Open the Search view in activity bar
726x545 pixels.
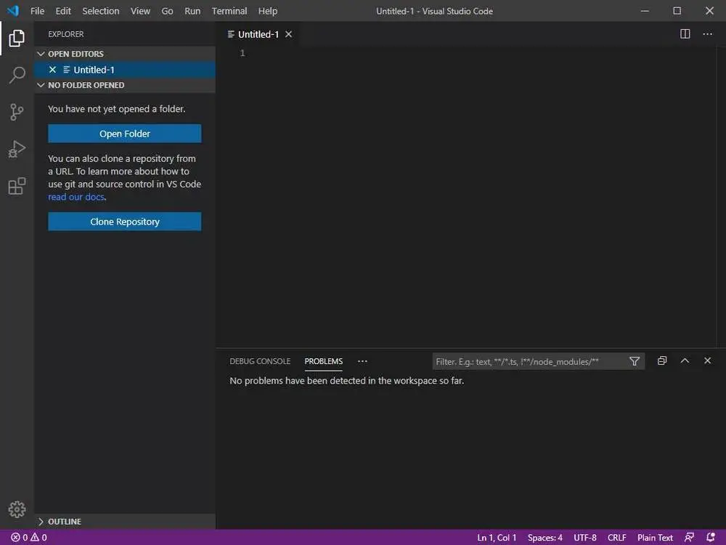coord(17,75)
